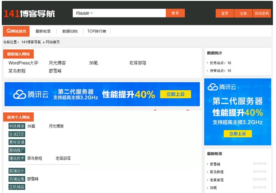The image size is (276, 193).
Task: Select the 素材资源 category tag
Action: click(17, 142)
